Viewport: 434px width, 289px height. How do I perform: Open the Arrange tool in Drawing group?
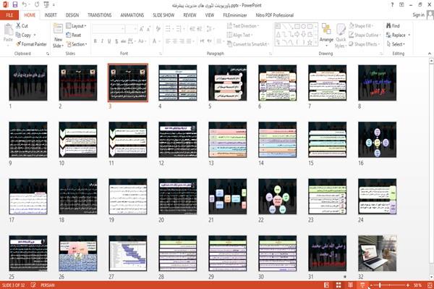[x=326, y=35]
